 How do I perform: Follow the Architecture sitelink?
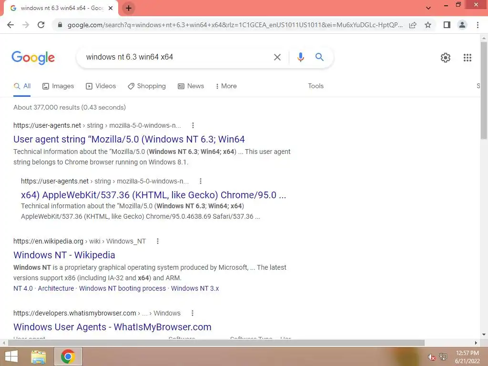click(x=56, y=288)
